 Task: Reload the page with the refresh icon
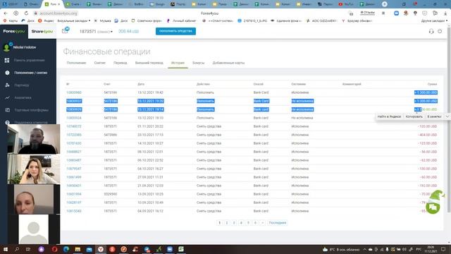pos(26,13)
